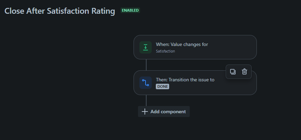Duplicate the transition action component
The image size is (301, 140).
click(233, 71)
